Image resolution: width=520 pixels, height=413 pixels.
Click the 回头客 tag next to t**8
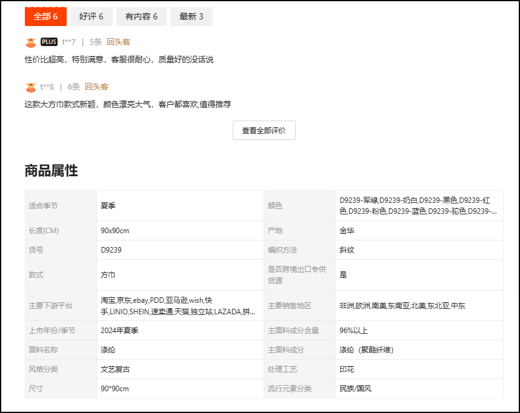coord(96,87)
